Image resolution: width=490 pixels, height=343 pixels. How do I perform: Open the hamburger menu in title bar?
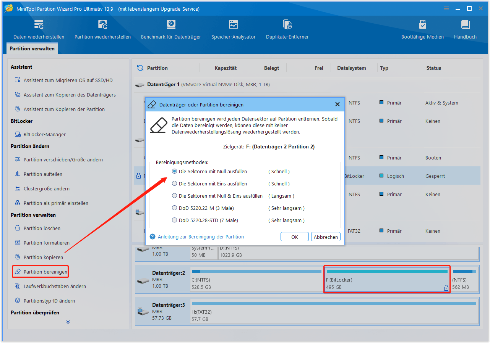tap(446, 8)
